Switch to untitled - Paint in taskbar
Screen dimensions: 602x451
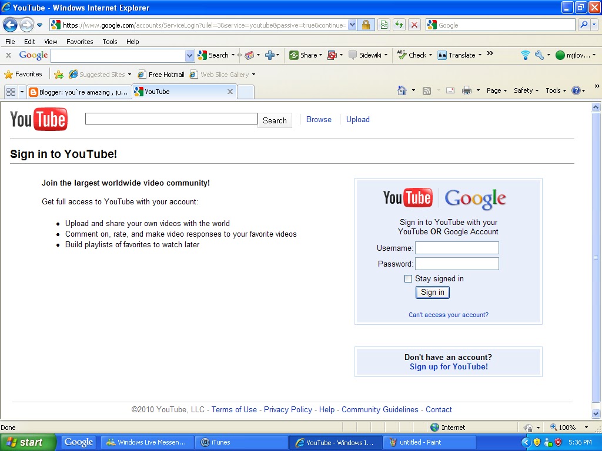point(430,442)
